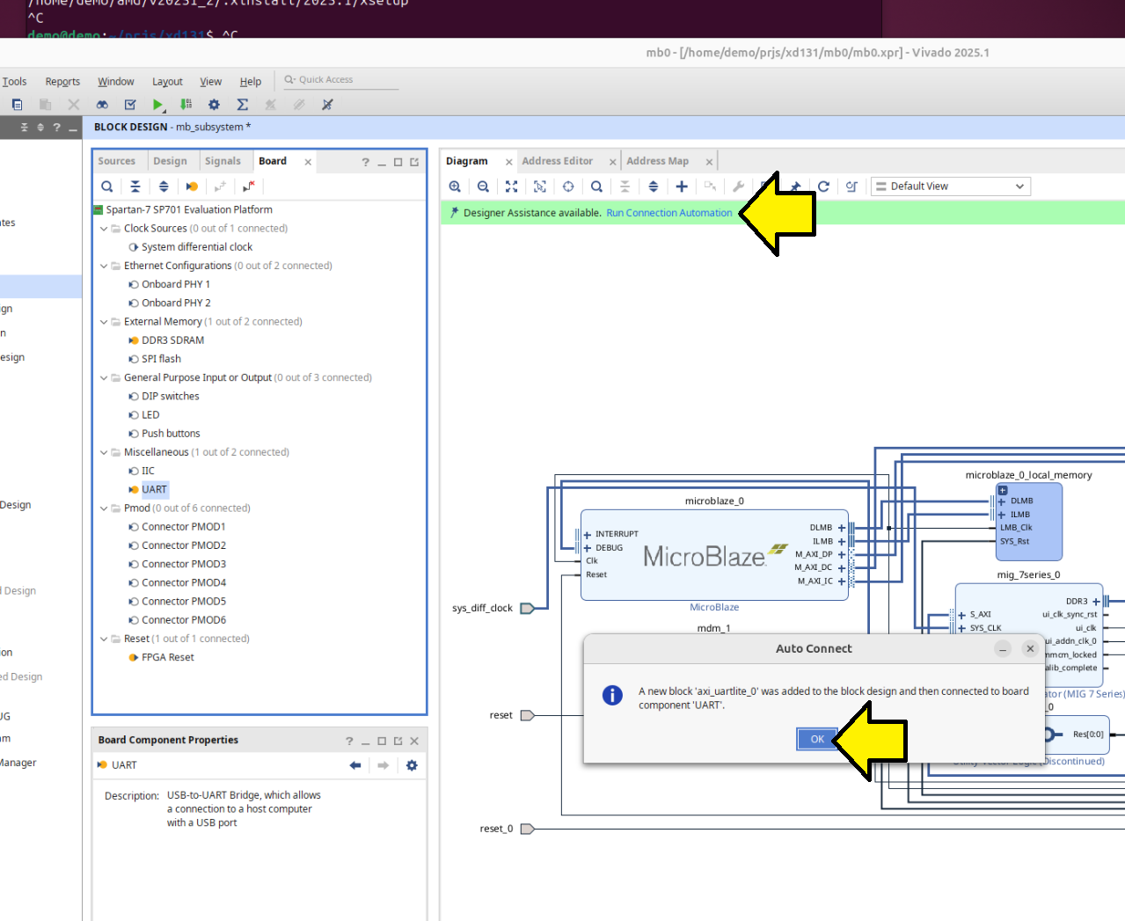Click the Run Synthesis green play icon

point(157,105)
